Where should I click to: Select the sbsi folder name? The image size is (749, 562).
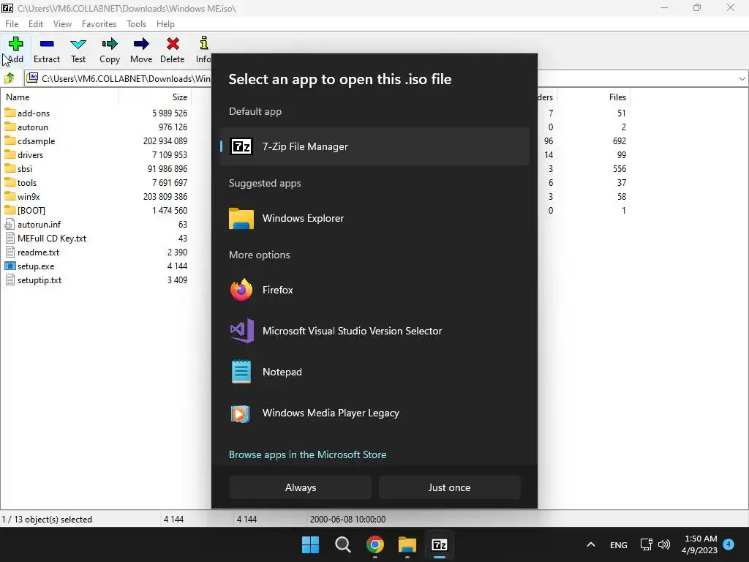pyautogui.click(x=25, y=169)
